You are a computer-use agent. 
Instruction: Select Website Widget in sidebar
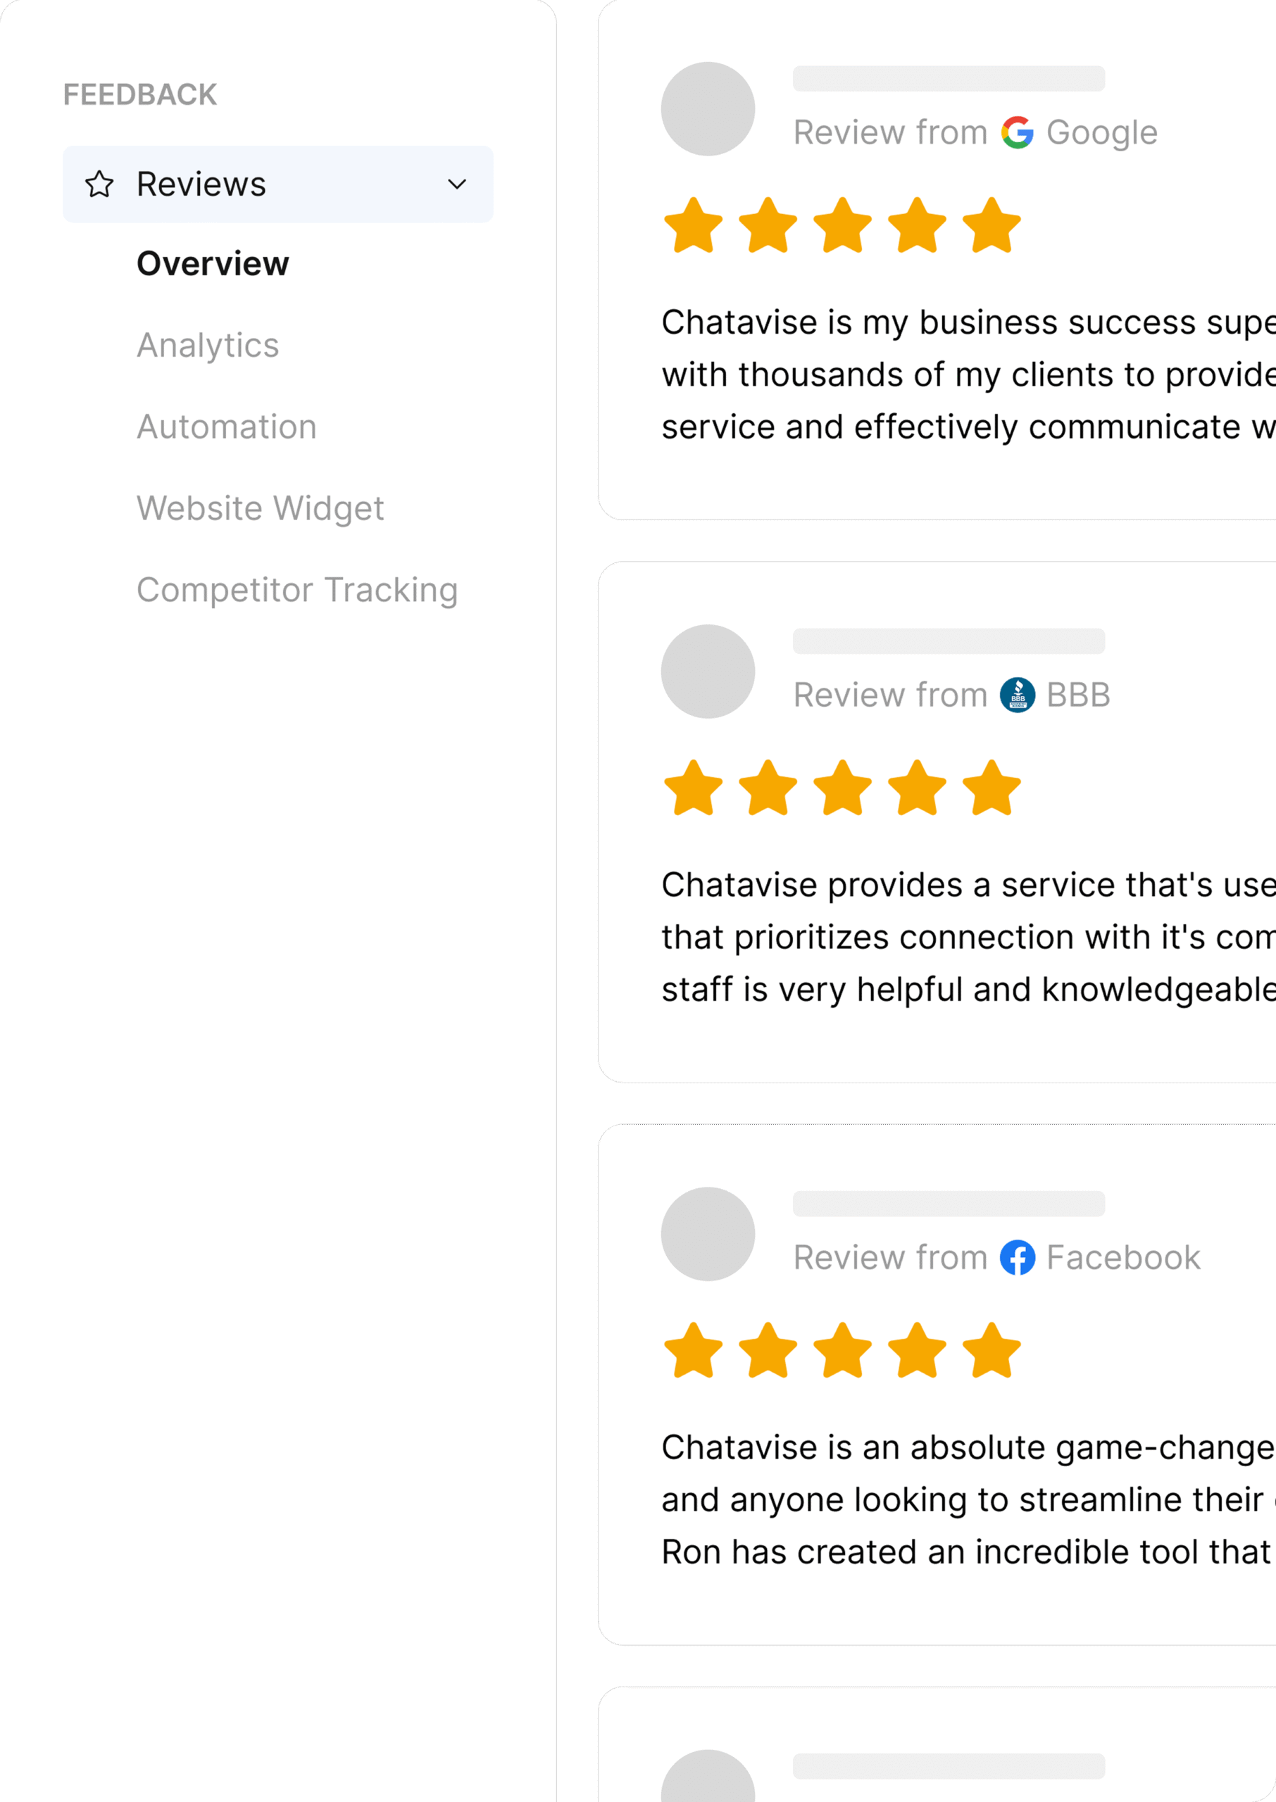tap(260, 509)
